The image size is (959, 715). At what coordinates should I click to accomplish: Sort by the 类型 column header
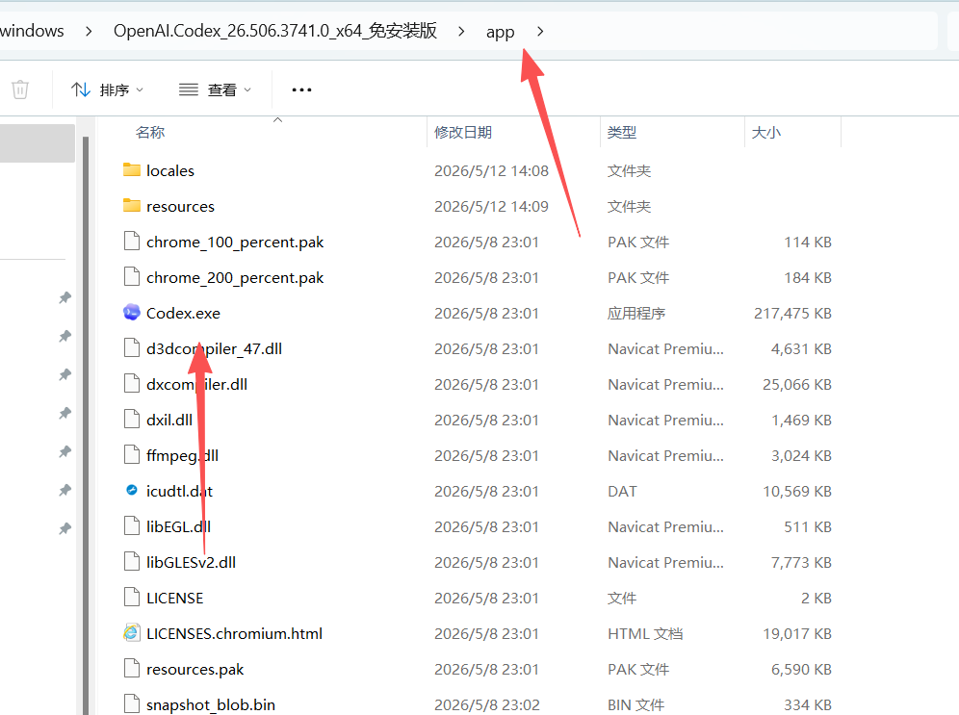pyautogui.click(x=622, y=132)
